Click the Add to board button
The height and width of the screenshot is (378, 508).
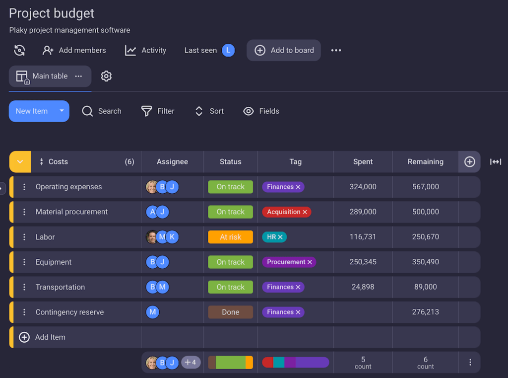click(284, 50)
